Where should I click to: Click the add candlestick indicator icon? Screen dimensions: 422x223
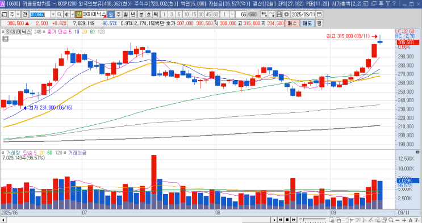click(264, 14)
